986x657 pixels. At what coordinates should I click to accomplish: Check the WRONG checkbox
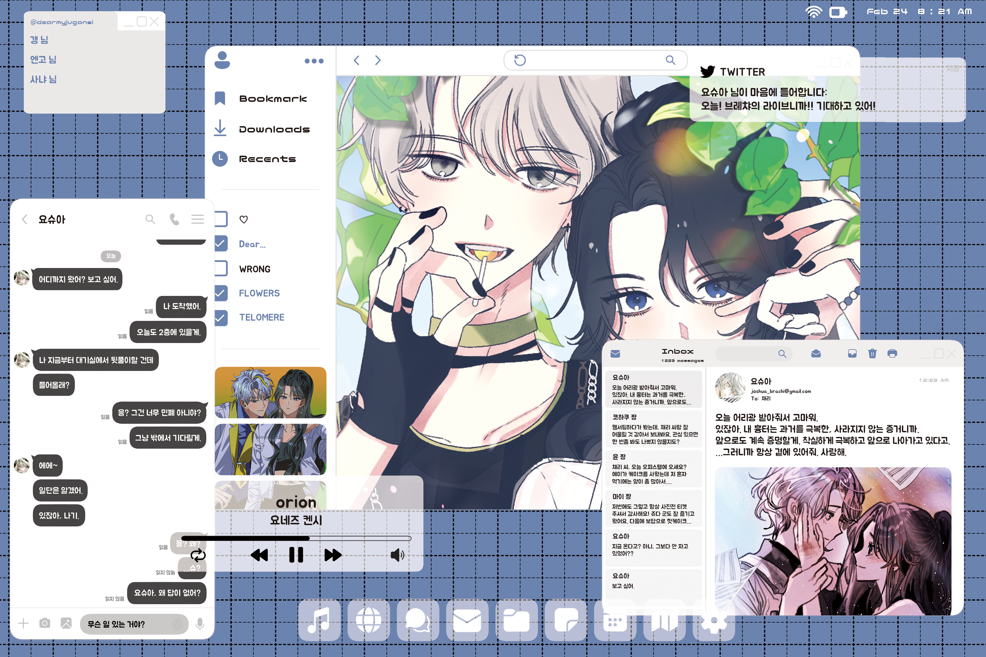pyautogui.click(x=221, y=269)
